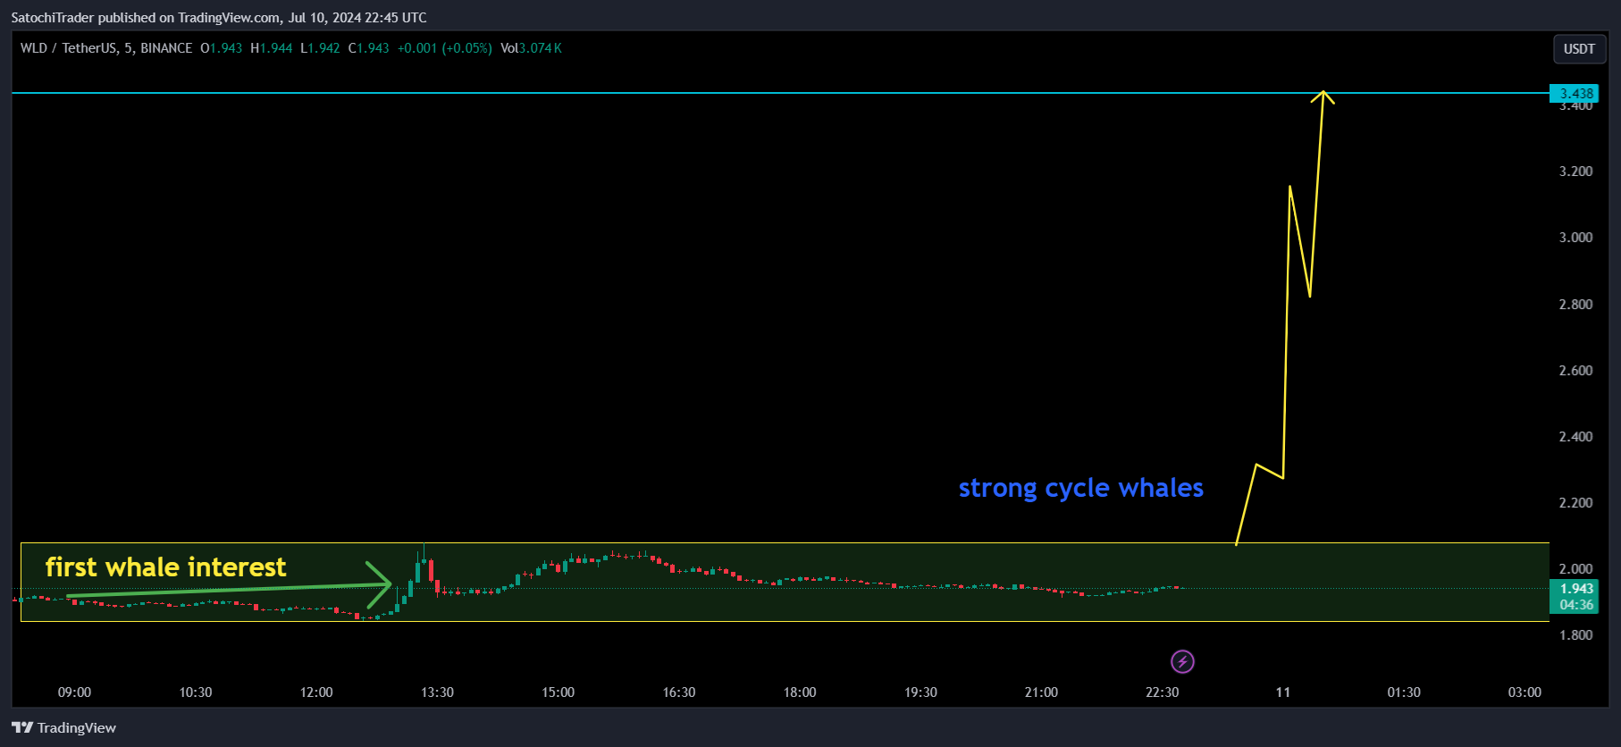Screen dimensions: 1621x747
Task: Click the +0.001 (+0.05%) change value
Action: 444,48
